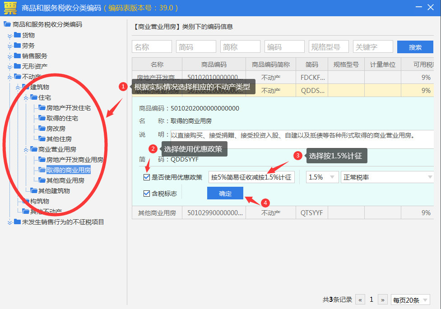
Task: Click the 关键字 search input field
Action: (x=373, y=46)
